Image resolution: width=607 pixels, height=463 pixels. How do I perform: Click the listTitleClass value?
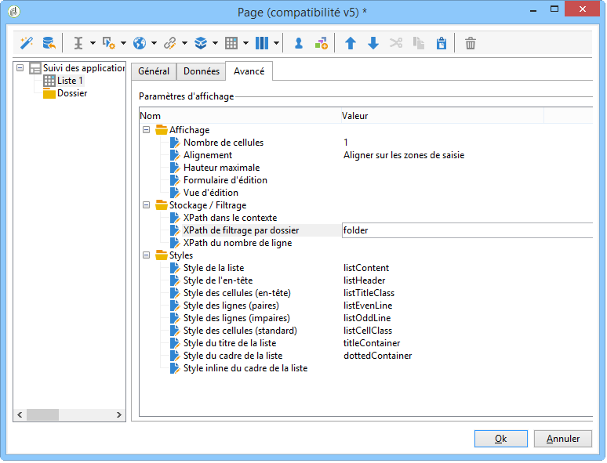(369, 293)
